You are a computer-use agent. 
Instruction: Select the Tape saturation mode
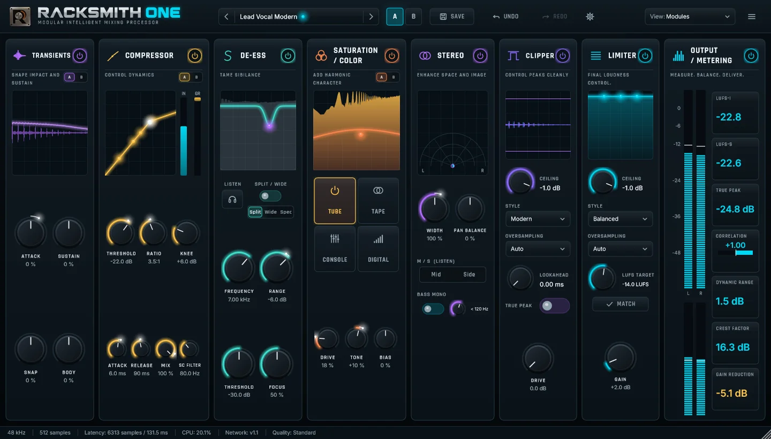(x=378, y=200)
